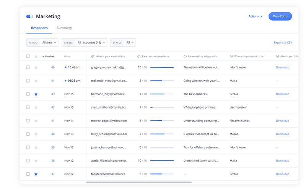Viewport: 306px width, 191px height.
Task: Star response number 44
Action: (36, 81)
